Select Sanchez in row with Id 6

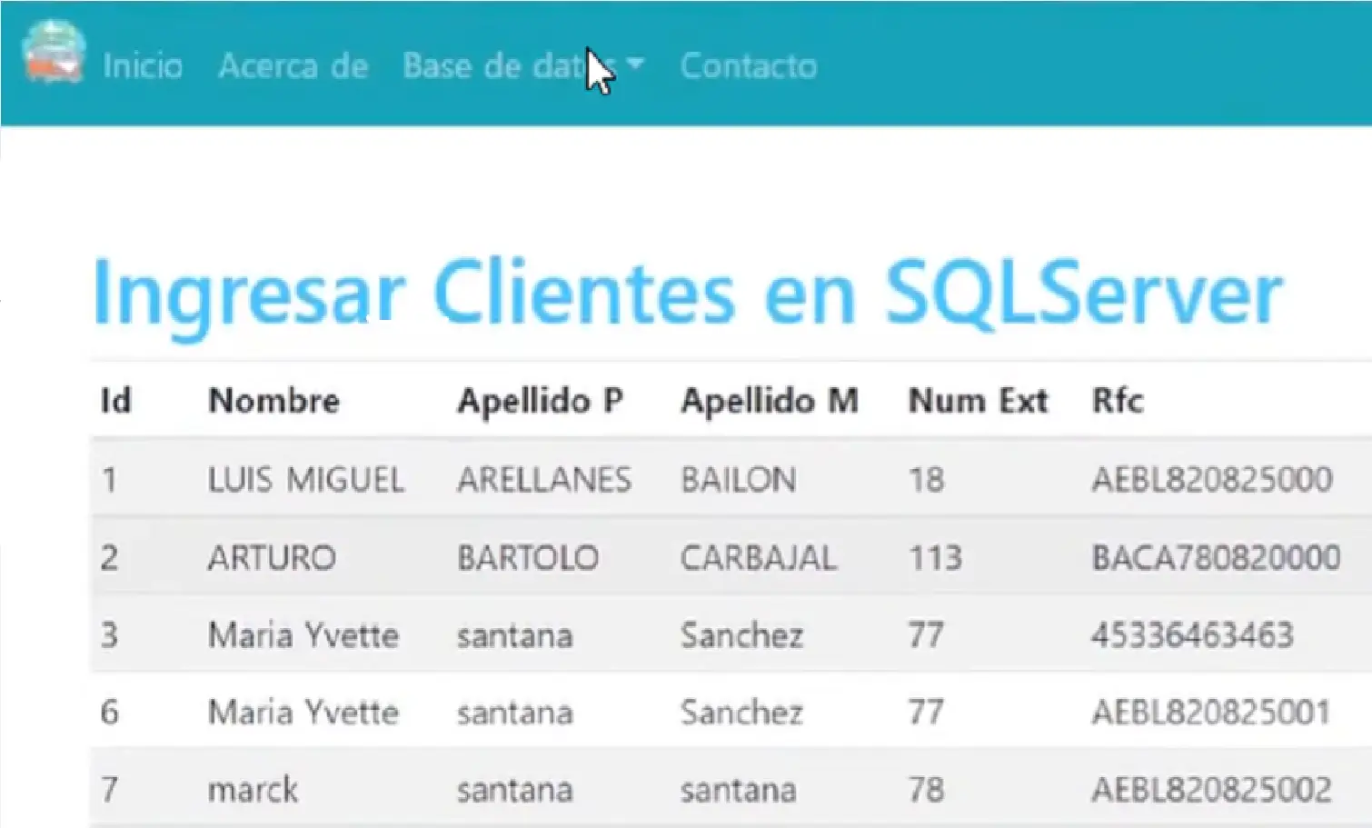[x=742, y=712]
